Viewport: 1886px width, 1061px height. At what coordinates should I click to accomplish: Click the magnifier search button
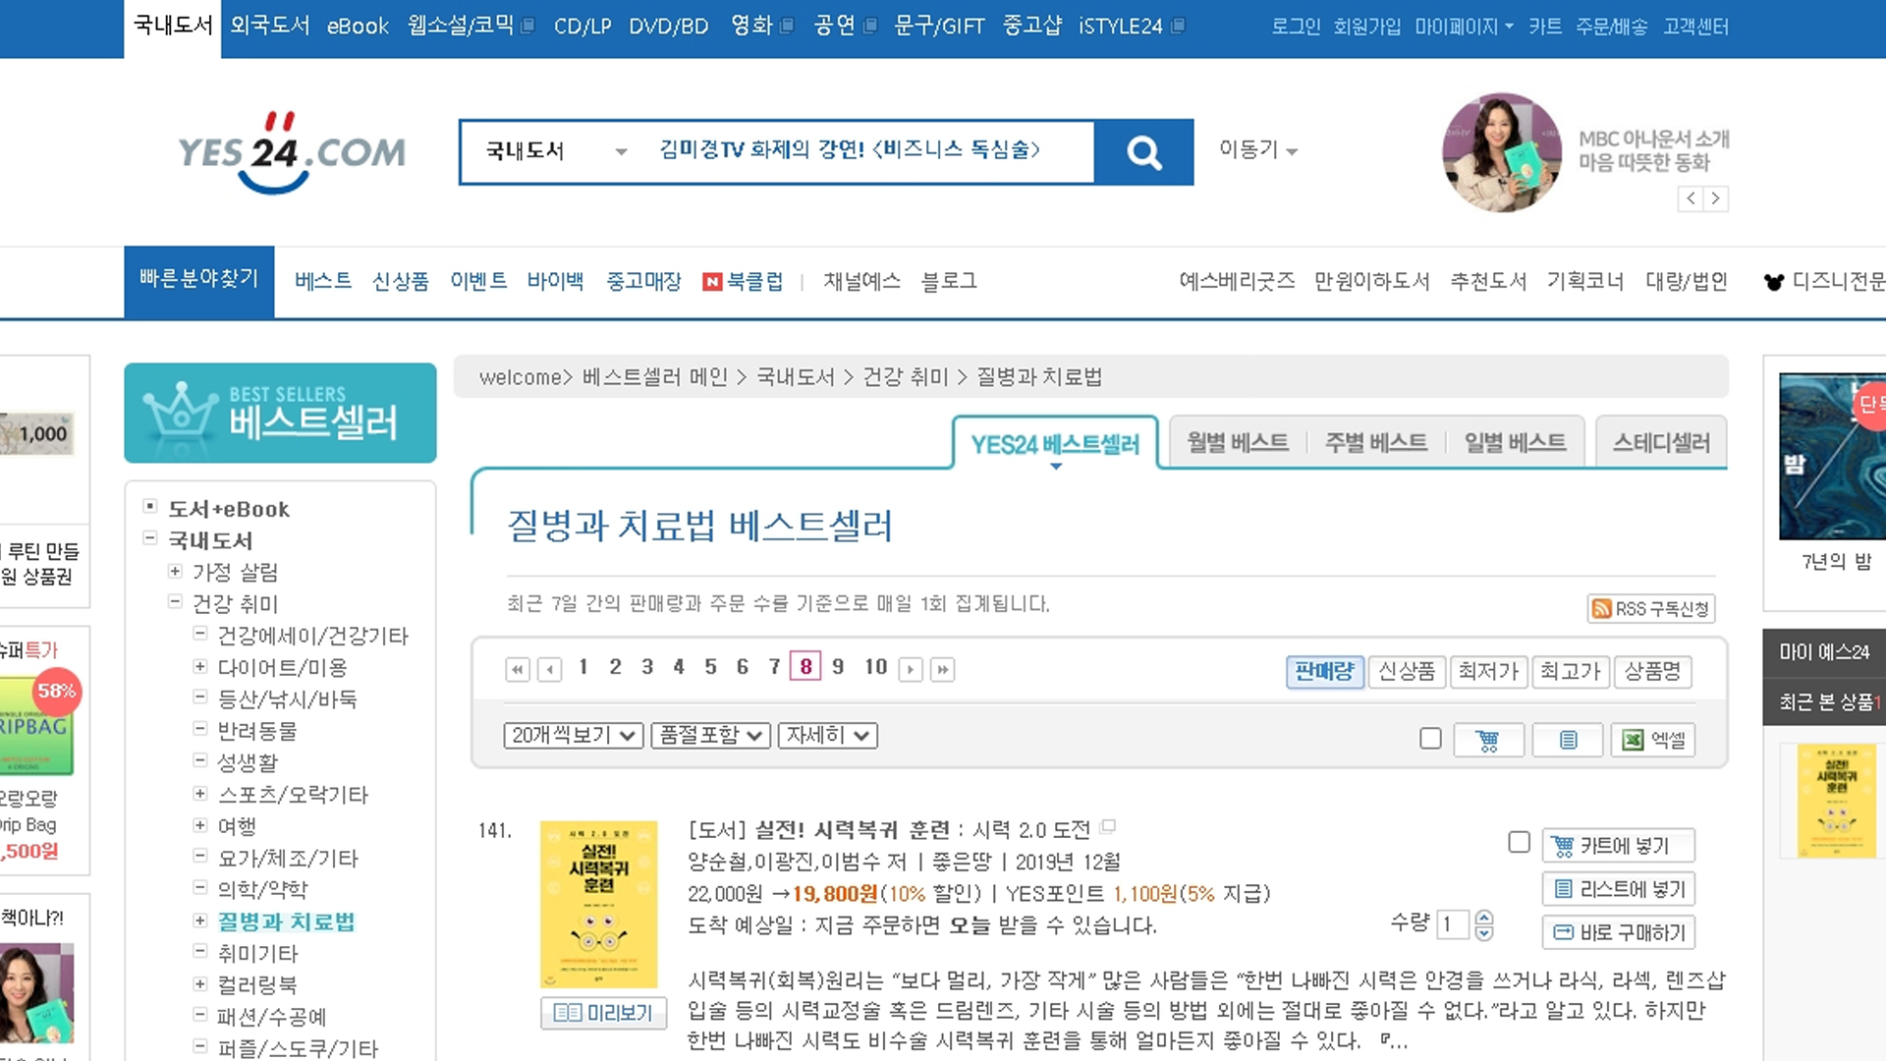(x=1143, y=152)
